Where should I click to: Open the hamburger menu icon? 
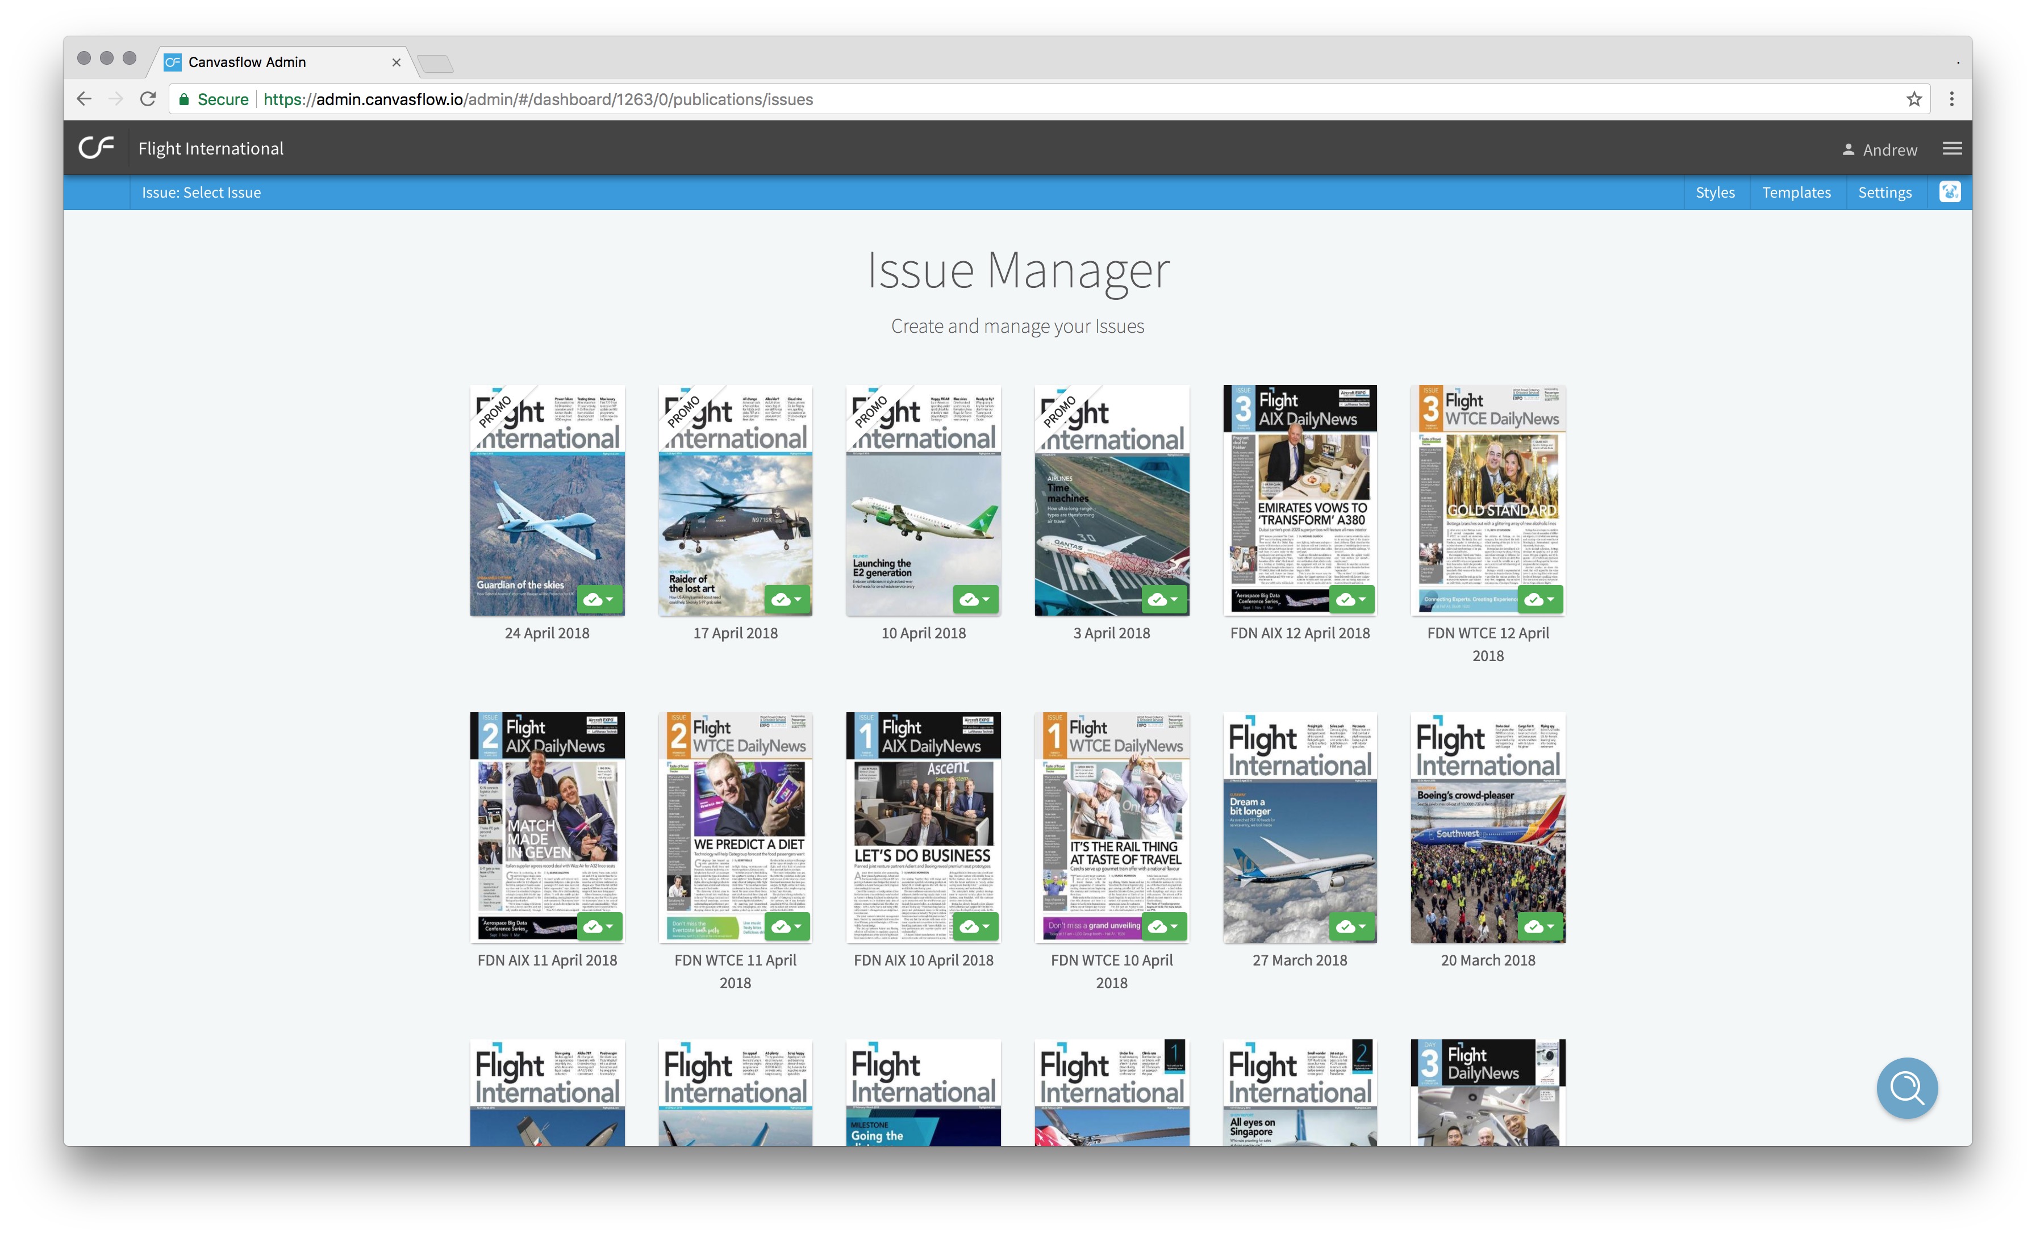(x=1952, y=149)
